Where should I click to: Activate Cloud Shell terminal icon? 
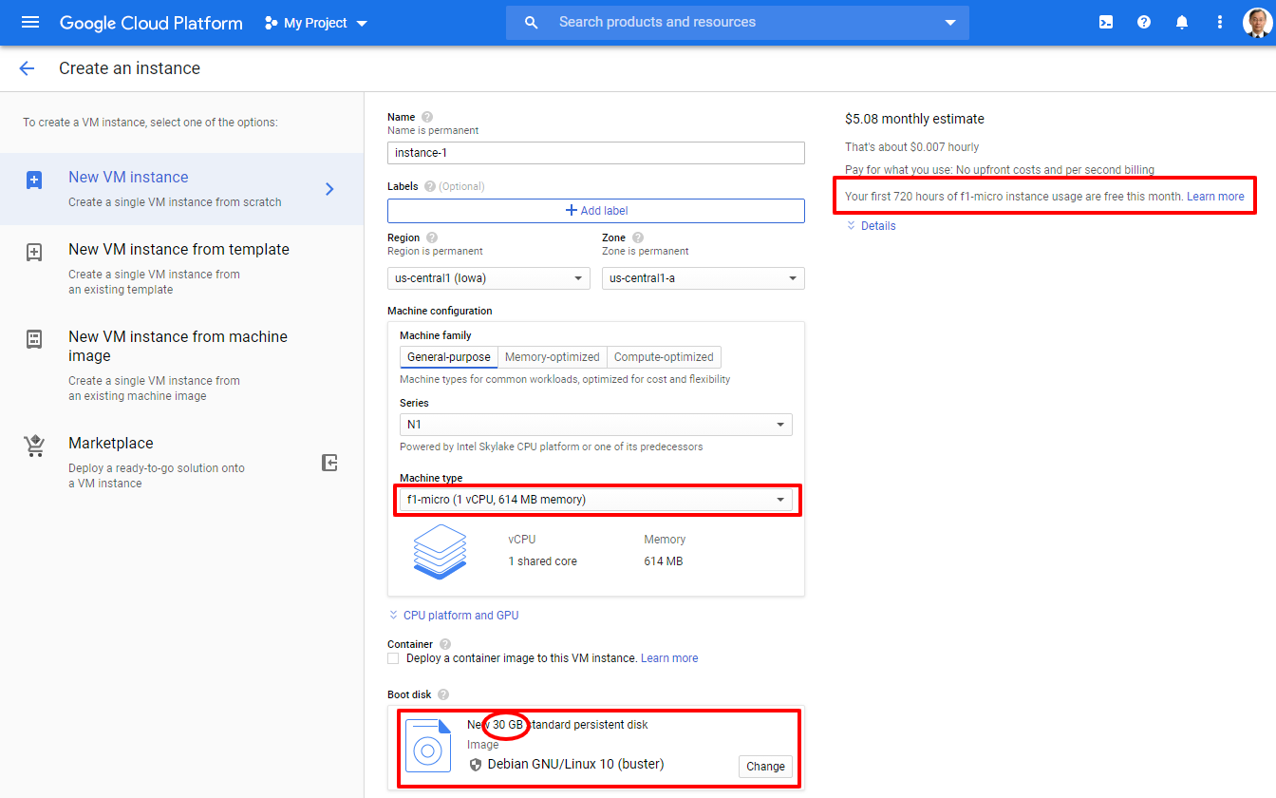point(1106,22)
